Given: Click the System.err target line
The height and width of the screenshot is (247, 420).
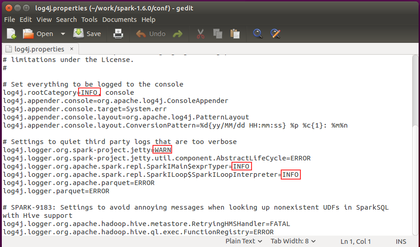Looking at the screenshot, I should pyautogui.click(x=84, y=109).
